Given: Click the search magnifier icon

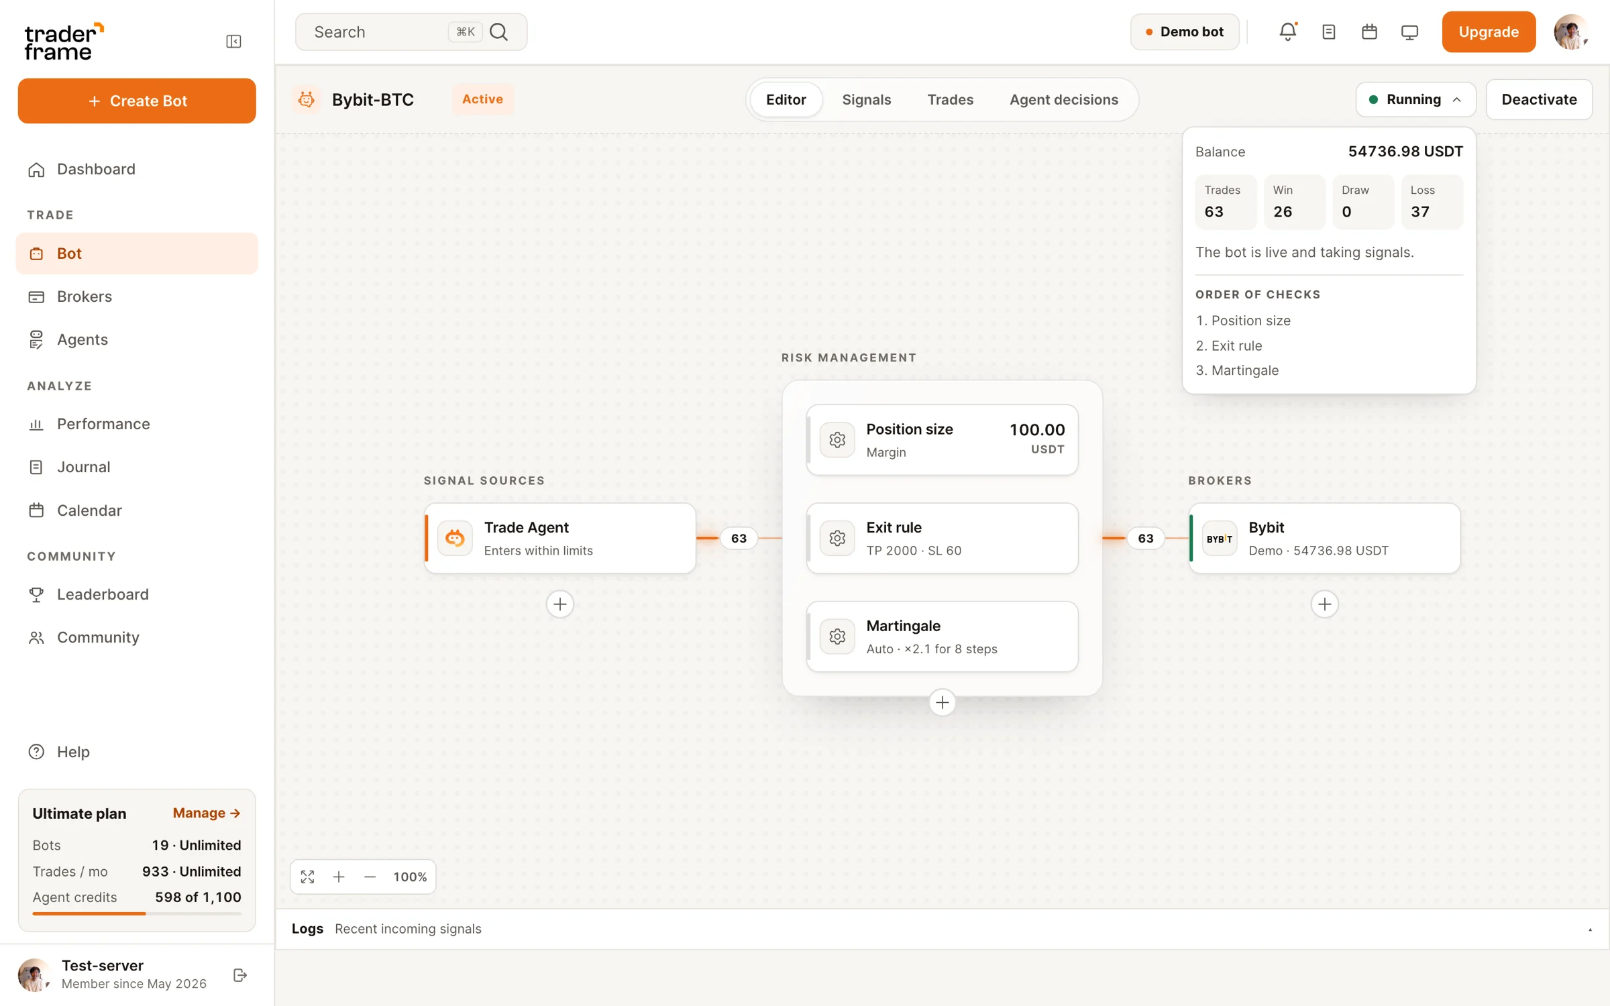Looking at the screenshot, I should click(498, 32).
